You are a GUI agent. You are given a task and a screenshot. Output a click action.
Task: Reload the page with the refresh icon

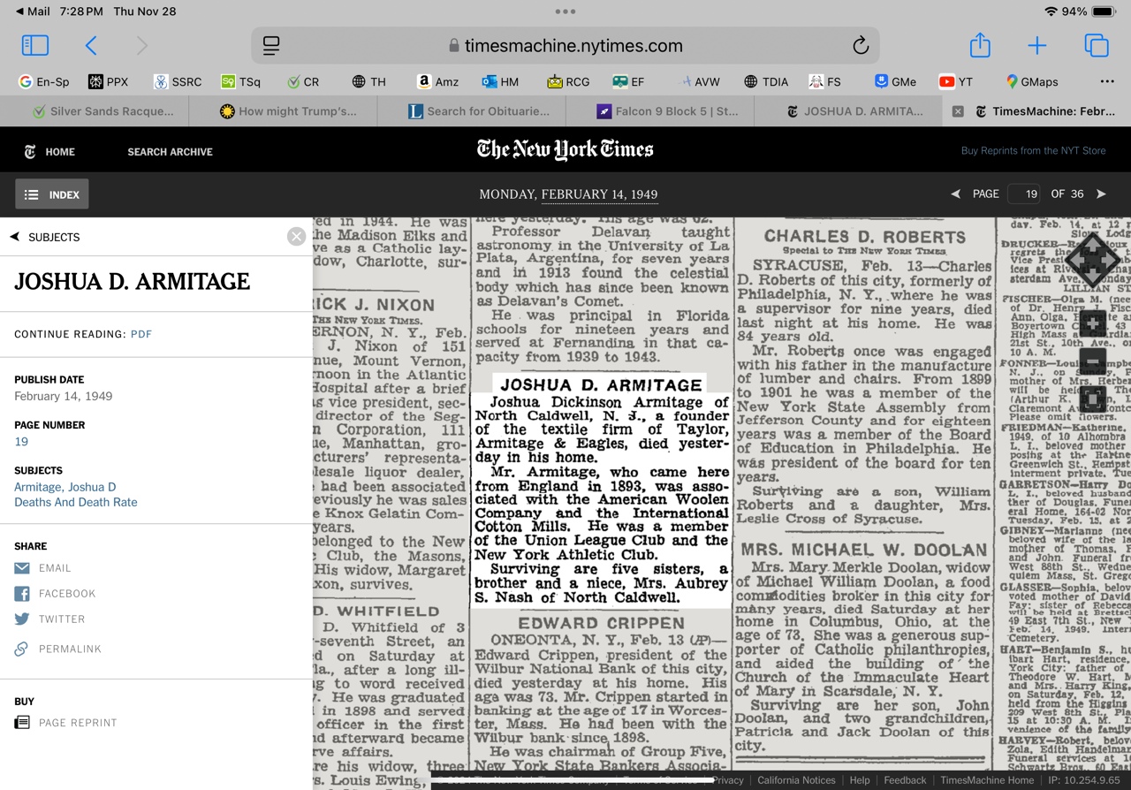861,45
